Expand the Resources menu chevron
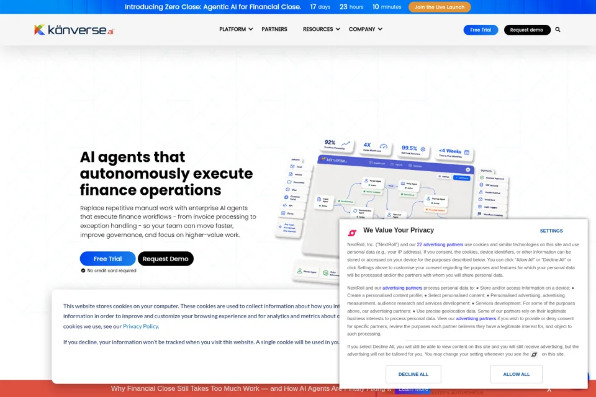596x397 pixels. 338,29
